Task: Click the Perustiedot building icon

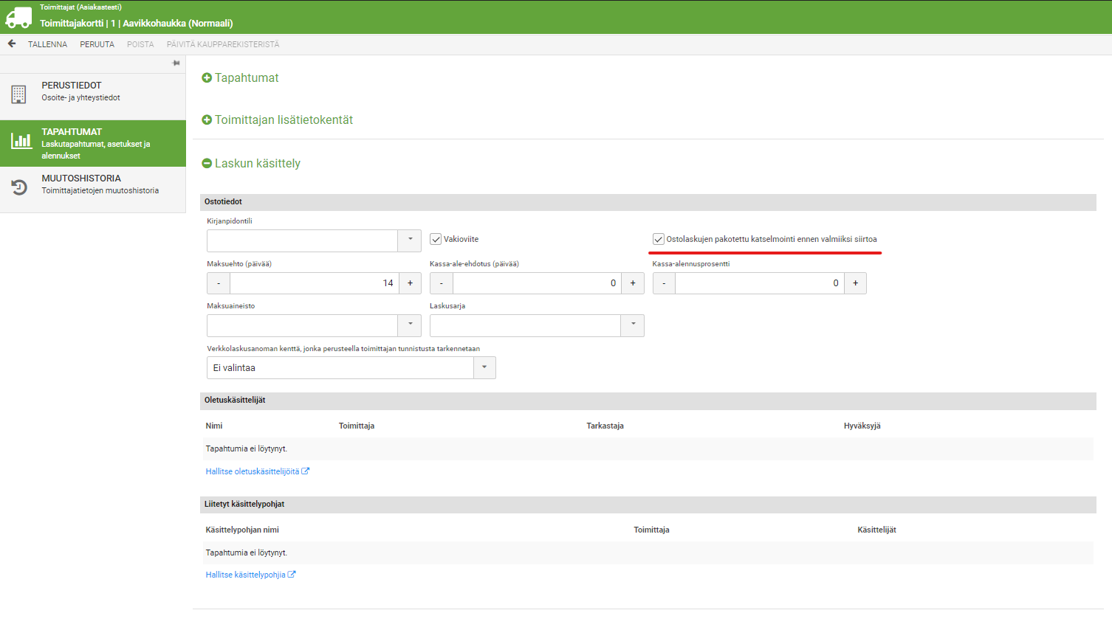Action: [19, 94]
